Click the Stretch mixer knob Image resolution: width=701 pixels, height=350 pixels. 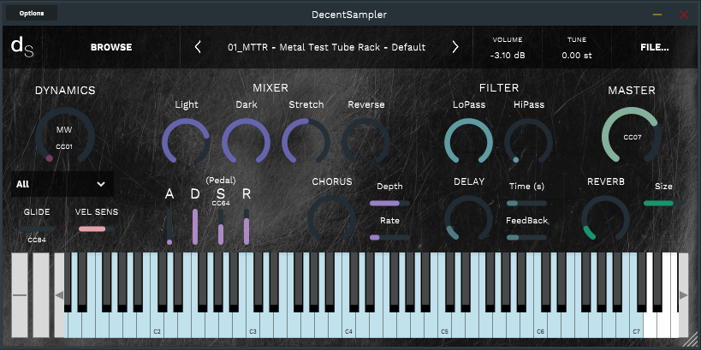coord(306,142)
